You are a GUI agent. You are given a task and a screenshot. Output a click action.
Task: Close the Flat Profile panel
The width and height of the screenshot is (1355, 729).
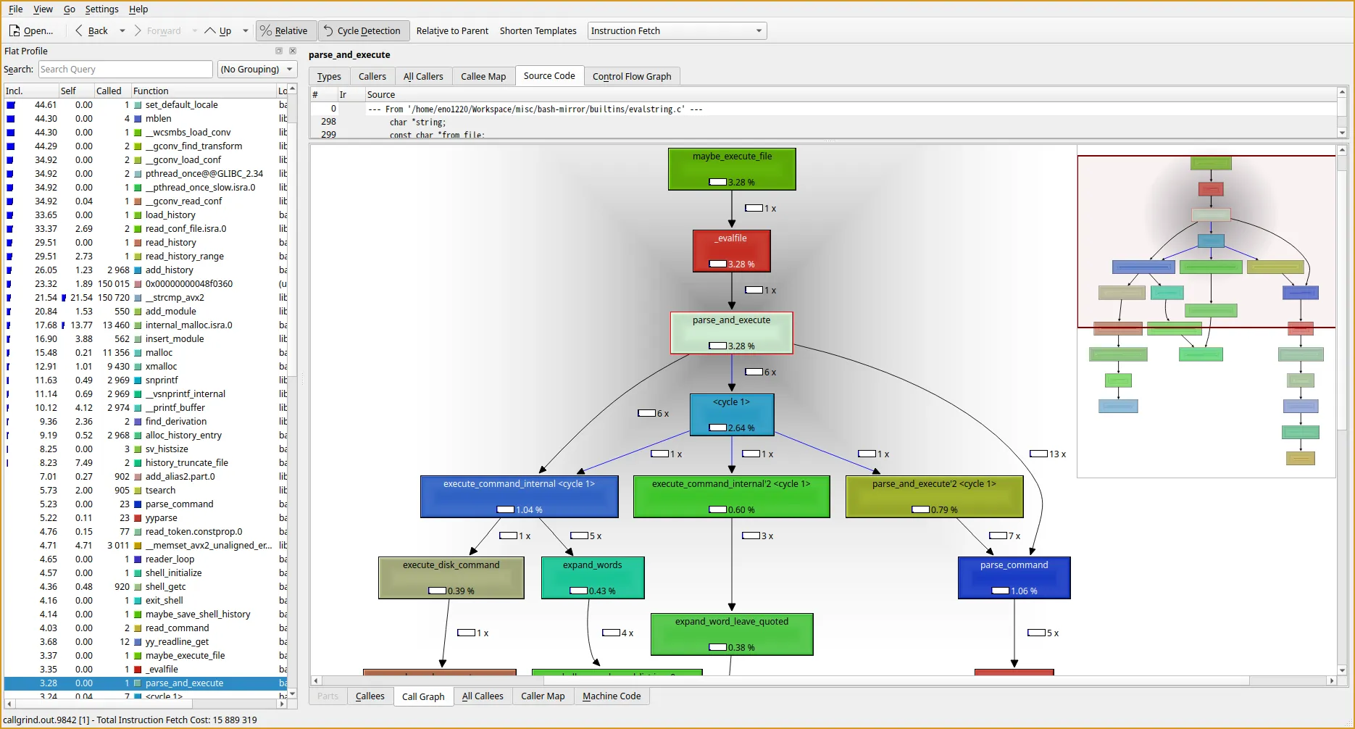(x=293, y=51)
